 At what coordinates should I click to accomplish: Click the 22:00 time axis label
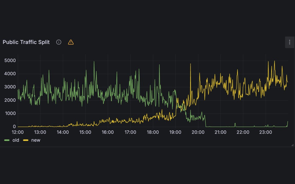click(243, 132)
